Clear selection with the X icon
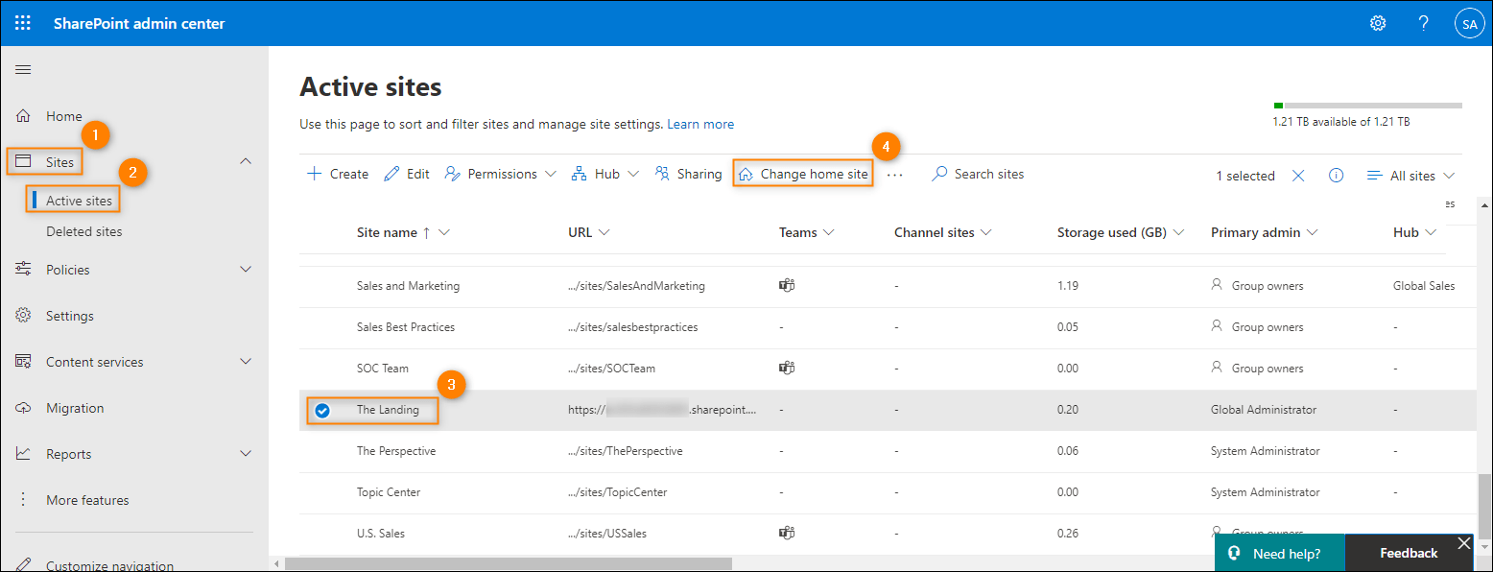The width and height of the screenshot is (1493, 572). 1298,176
